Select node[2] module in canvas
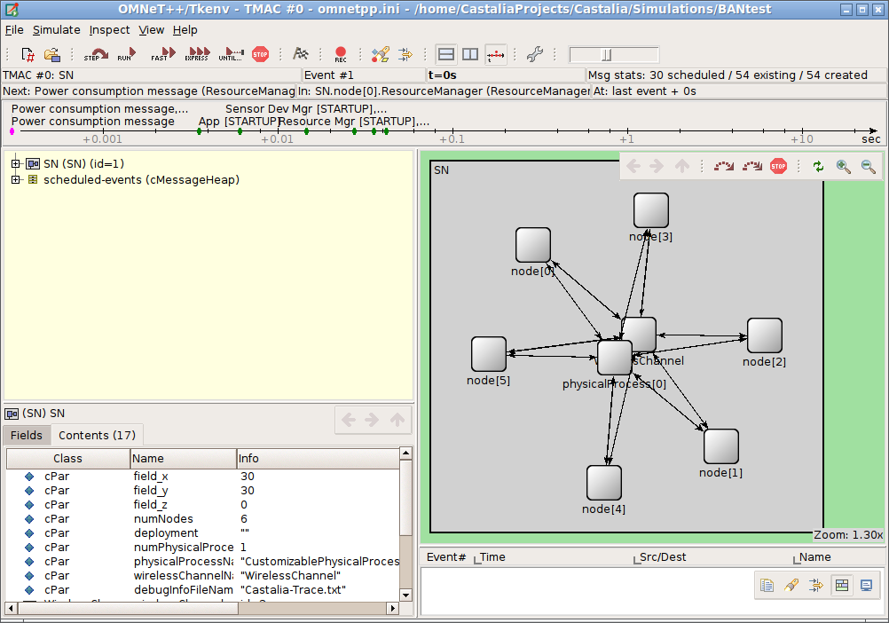The height and width of the screenshot is (623, 889). (x=764, y=335)
